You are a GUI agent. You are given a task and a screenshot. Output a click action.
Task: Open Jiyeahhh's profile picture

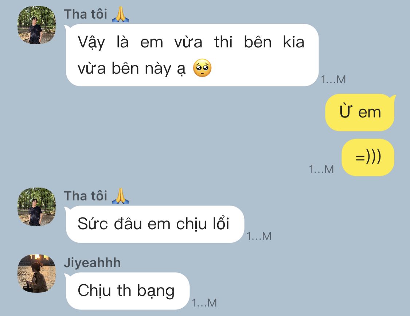[36, 273]
